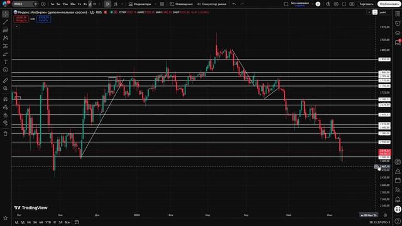Select the brush drawing tool
This screenshot has width=402, height=226.
tap(6, 54)
